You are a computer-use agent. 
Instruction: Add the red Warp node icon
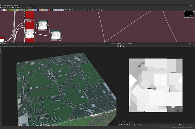(x=49, y=10)
